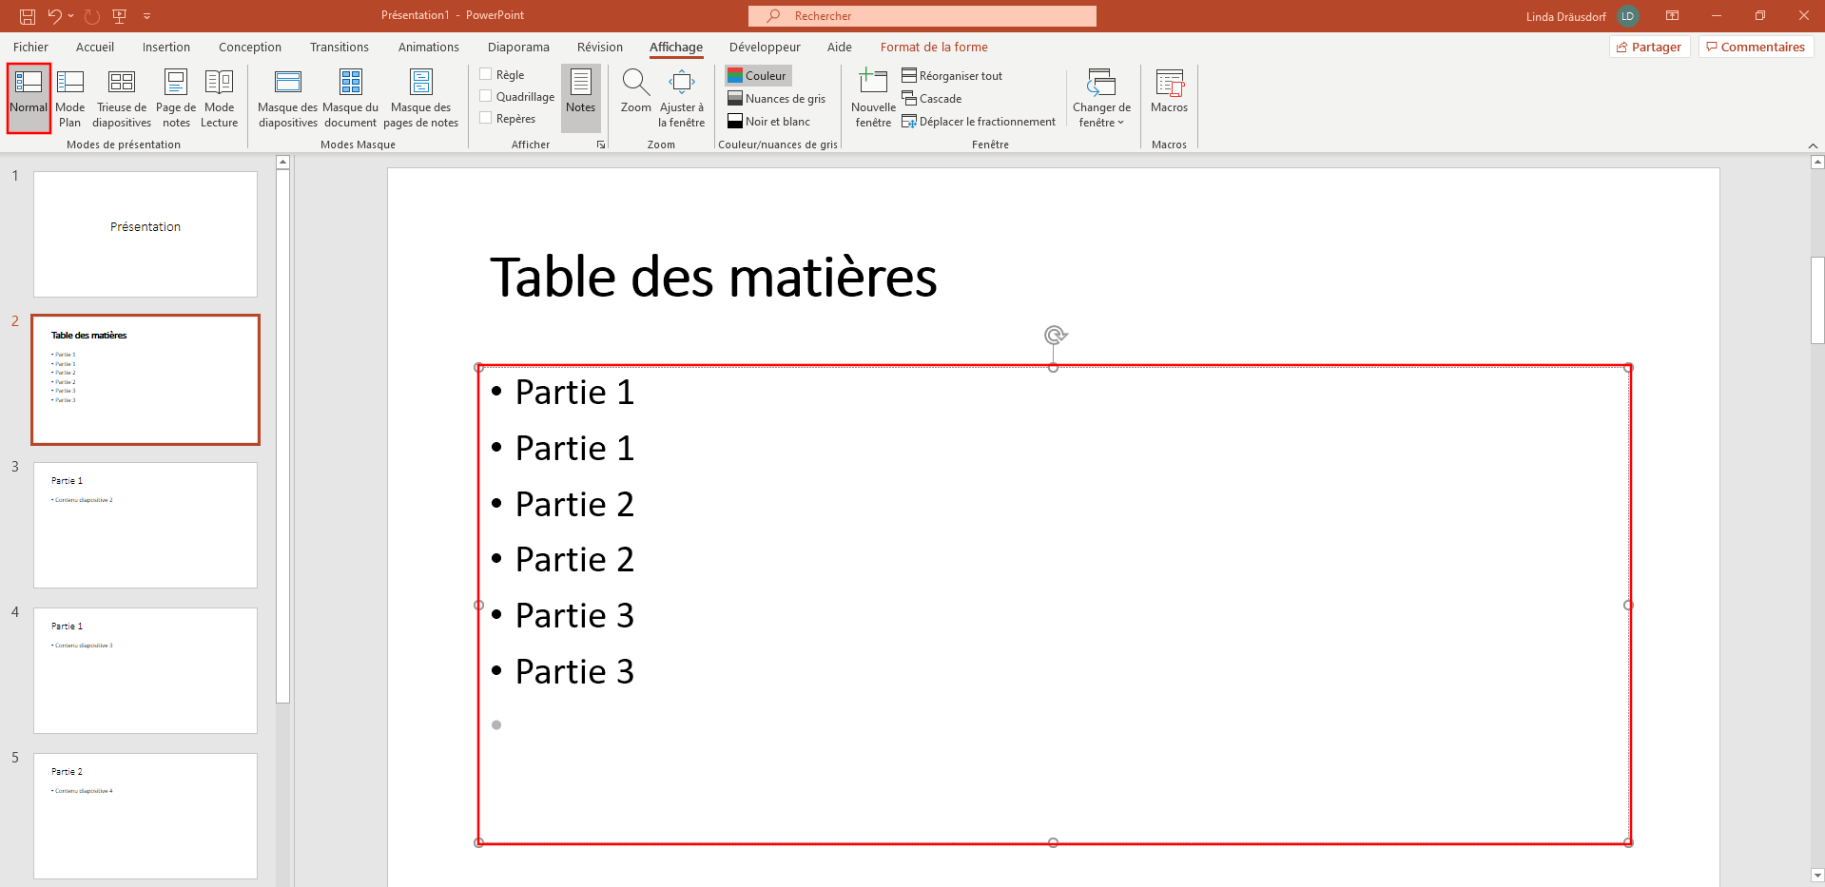
Task: Open the Transitions tab
Action: click(x=340, y=47)
